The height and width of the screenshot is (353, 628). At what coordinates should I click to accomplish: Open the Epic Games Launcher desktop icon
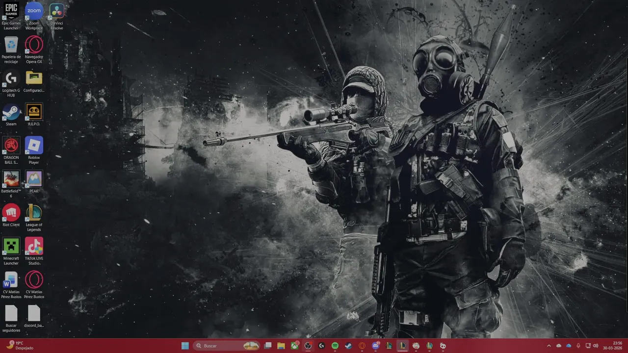[11, 17]
